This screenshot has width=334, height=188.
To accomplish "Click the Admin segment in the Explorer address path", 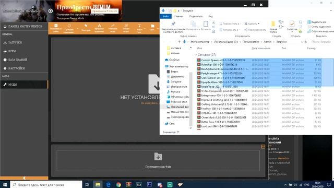I will click(268, 42).
